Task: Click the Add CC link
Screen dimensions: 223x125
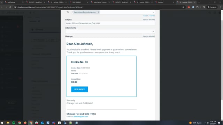Action: [146, 16]
